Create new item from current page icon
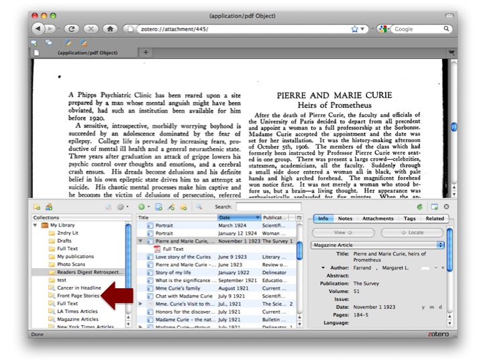This screenshot has height=362, width=483. [x=158, y=207]
